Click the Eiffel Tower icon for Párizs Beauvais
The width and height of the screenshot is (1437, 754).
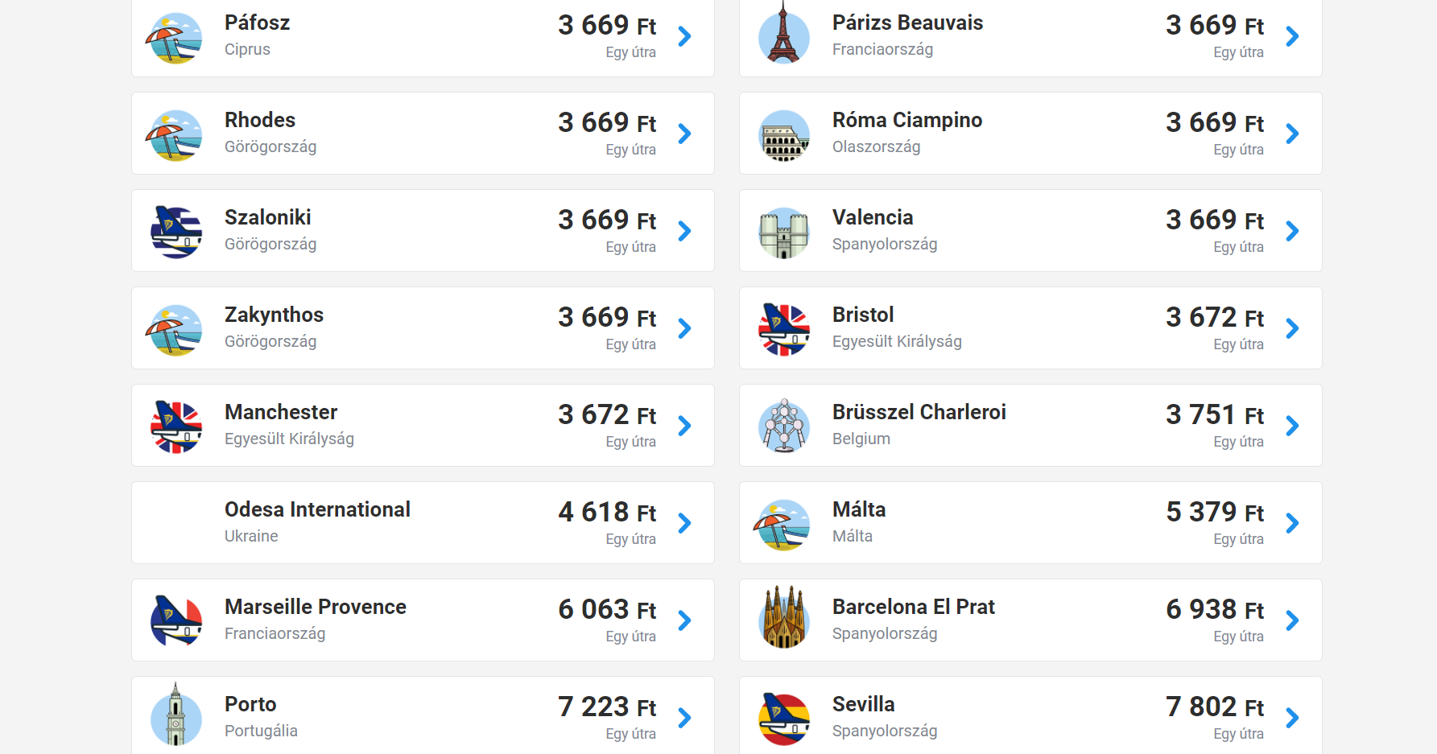point(783,36)
